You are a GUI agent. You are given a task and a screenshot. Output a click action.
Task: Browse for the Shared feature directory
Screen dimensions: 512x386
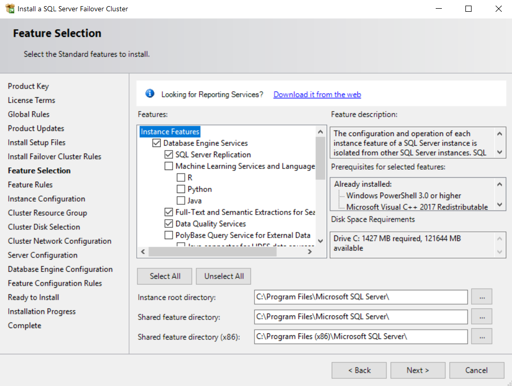coord(482,317)
